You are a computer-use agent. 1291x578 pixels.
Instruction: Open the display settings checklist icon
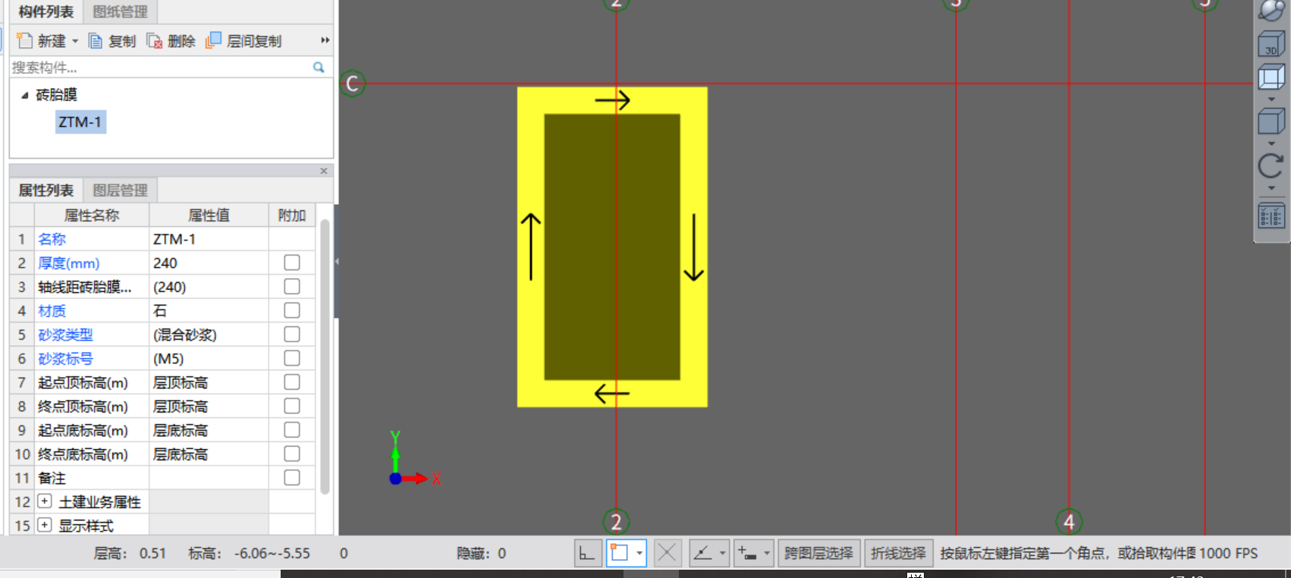click(1271, 216)
